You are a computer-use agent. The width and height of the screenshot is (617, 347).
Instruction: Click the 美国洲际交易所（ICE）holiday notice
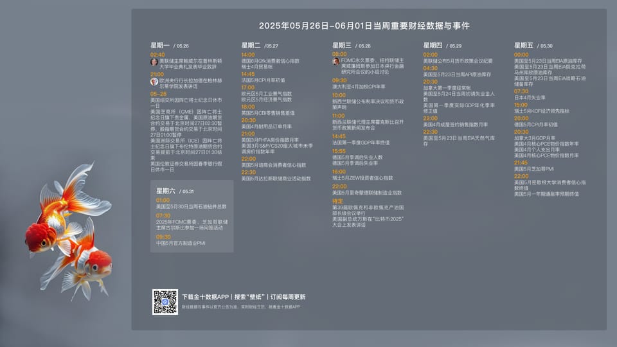coord(186,149)
